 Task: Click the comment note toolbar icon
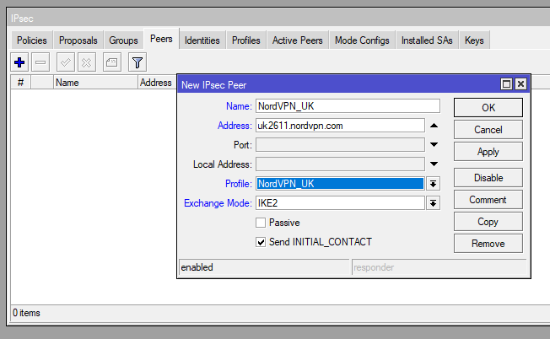pos(112,62)
